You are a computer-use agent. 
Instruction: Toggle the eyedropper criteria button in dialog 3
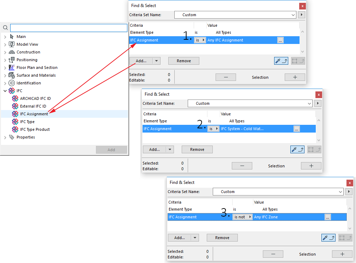coord(328,238)
